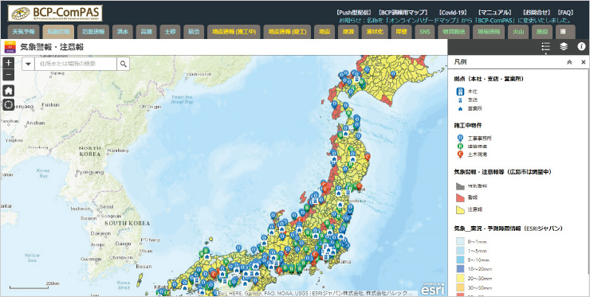Return to the default home extent
Image resolution: width=590 pixels, height=297 pixels.
pos(9,91)
